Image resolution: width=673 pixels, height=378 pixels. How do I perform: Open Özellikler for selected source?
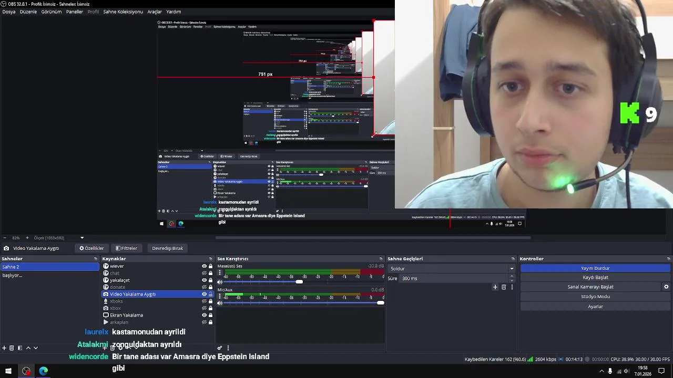pos(91,248)
